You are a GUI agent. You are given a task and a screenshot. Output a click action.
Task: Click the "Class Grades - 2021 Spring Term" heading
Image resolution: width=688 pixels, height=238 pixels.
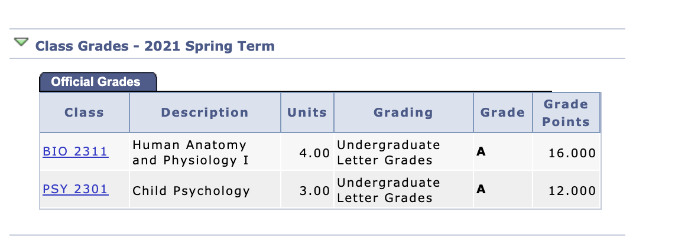155,46
